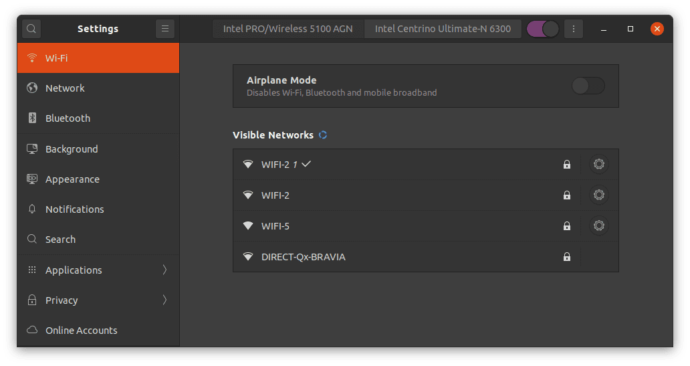The image size is (690, 366).
Task: Open the Network settings panel
Action: (x=65, y=88)
